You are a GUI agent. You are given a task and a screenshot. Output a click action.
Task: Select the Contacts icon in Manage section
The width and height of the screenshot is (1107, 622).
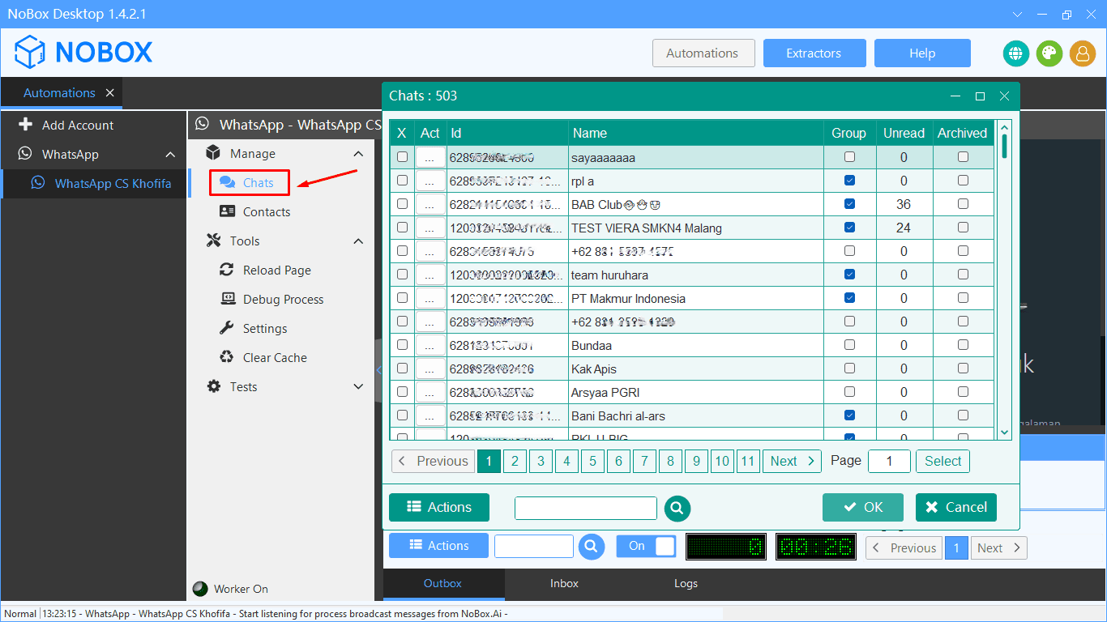(229, 211)
